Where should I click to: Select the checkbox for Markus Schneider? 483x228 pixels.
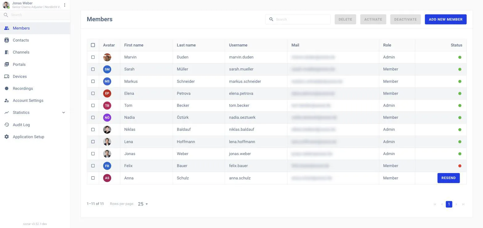click(93, 81)
